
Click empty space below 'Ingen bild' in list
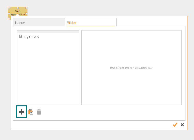[x=48, y=72]
